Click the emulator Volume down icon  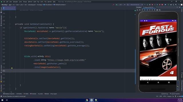pos(142,10)
